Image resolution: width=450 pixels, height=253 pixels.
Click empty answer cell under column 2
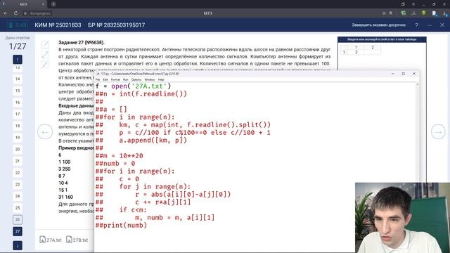373,52
